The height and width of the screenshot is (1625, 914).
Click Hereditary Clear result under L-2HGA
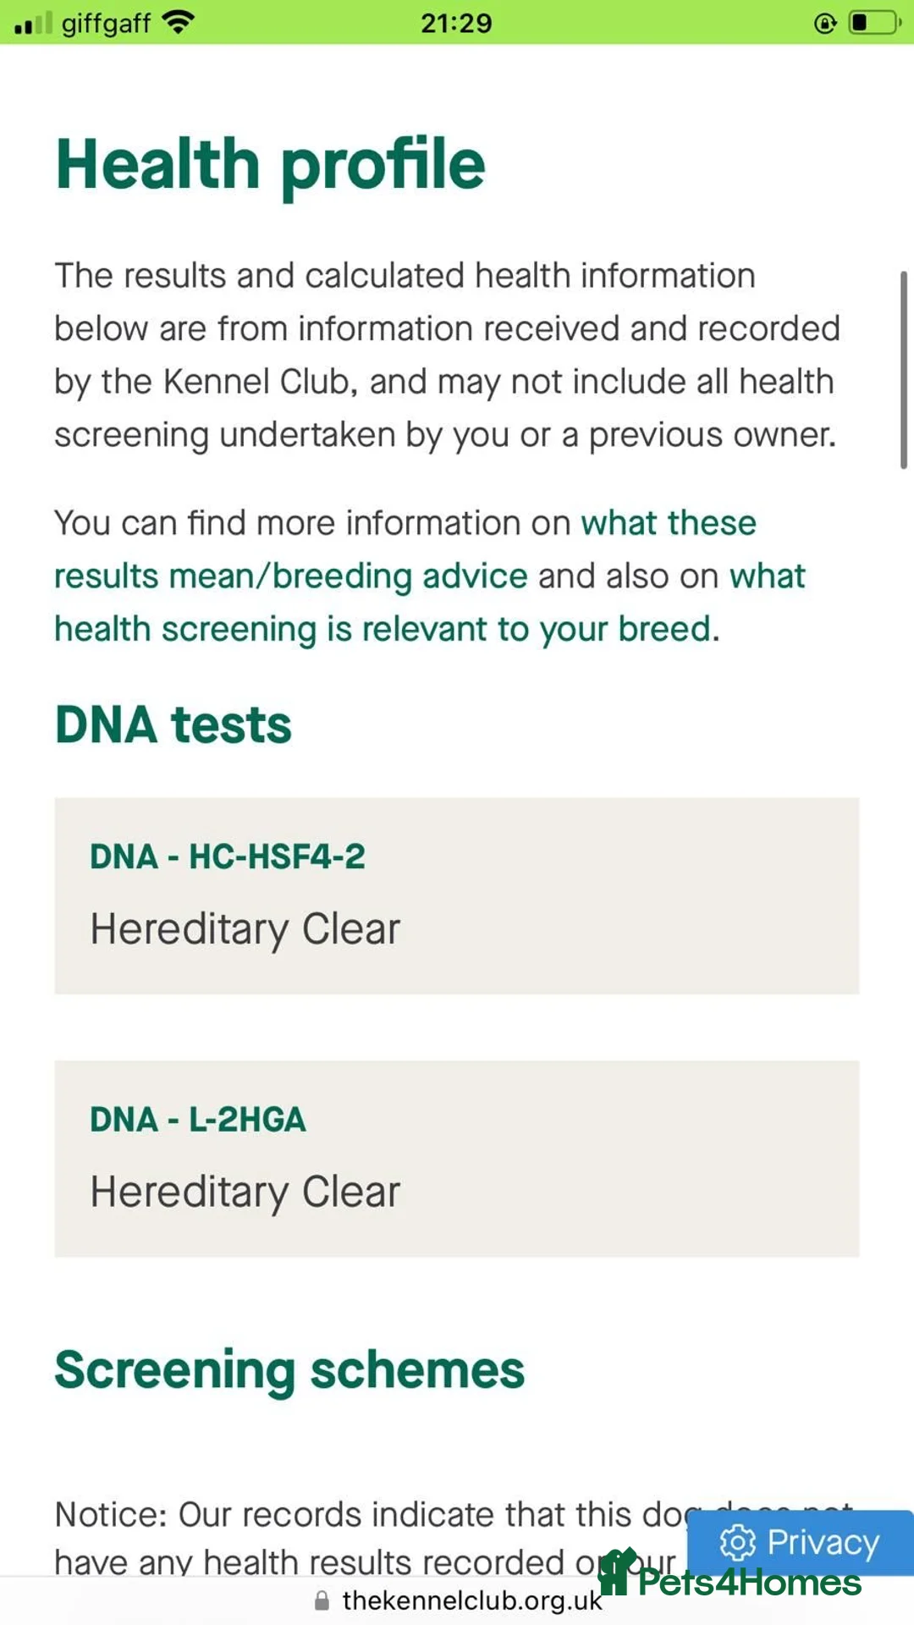pos(245,1192)
